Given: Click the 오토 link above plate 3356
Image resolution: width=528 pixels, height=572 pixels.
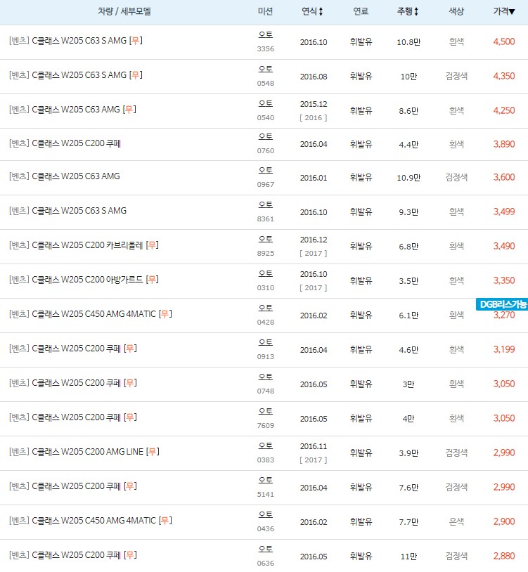Looking at the screenshot, I should [x=265, y=34].
